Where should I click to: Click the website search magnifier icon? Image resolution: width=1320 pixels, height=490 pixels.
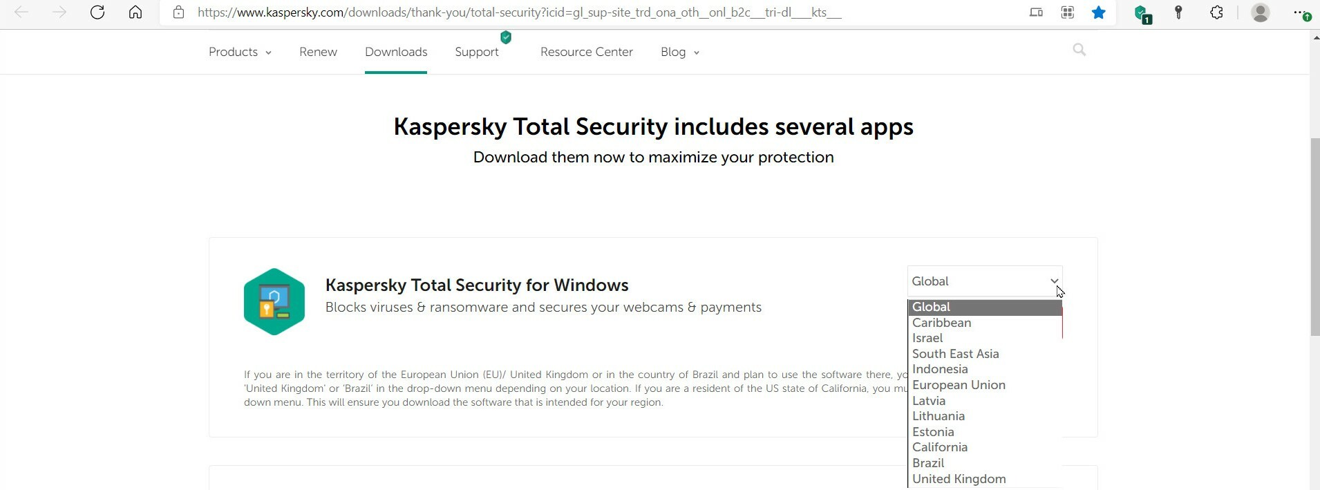click(x=1079, y=50)
